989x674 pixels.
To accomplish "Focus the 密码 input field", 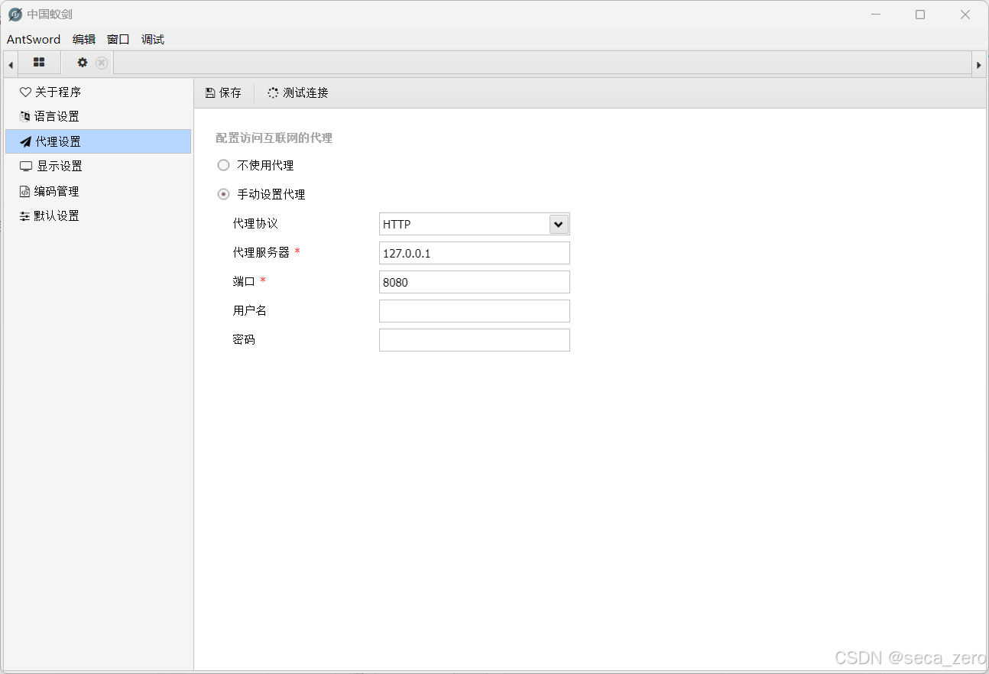I will click(x=475, y=340).
